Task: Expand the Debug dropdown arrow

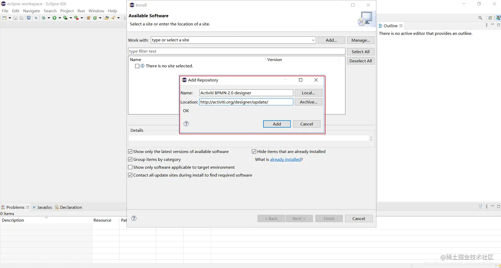Action: click(x=49, y=18)
